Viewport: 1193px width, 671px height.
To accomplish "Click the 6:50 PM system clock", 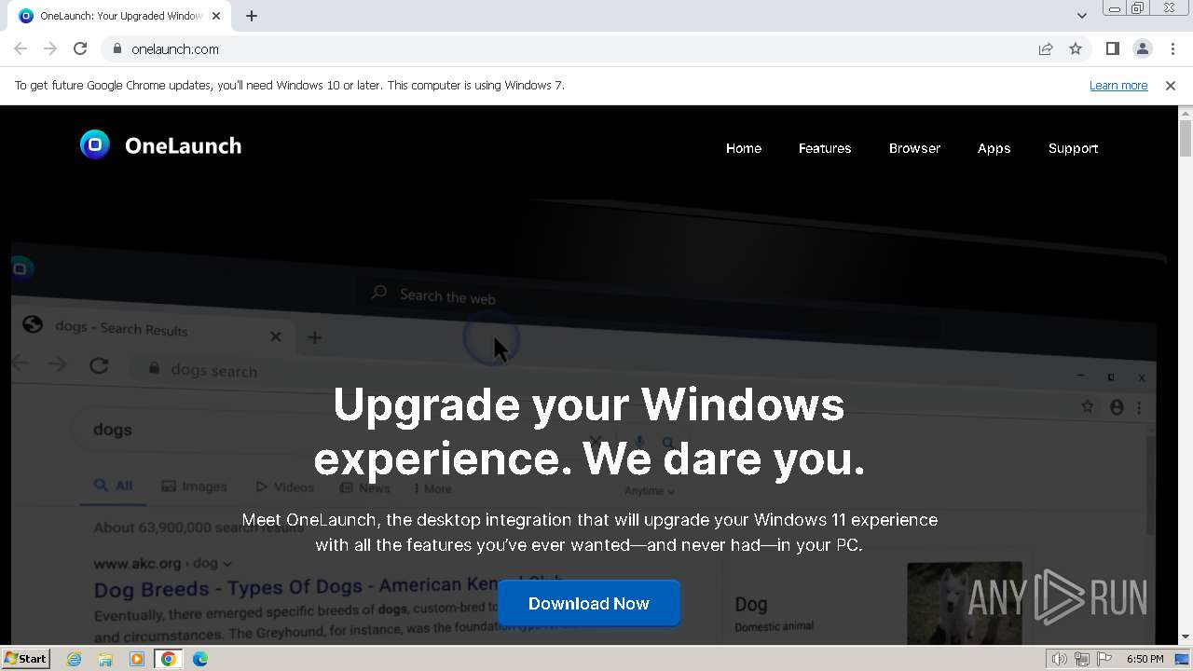I will pyautogui.click(x=1145, y=659).
